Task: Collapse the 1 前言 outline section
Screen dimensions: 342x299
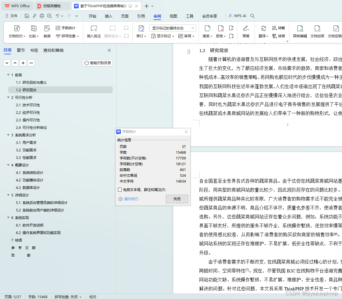Action: [8, 75]
